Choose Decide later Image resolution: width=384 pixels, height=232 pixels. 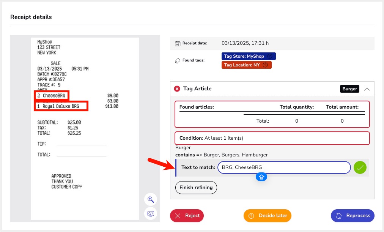[x=267, y=216]
